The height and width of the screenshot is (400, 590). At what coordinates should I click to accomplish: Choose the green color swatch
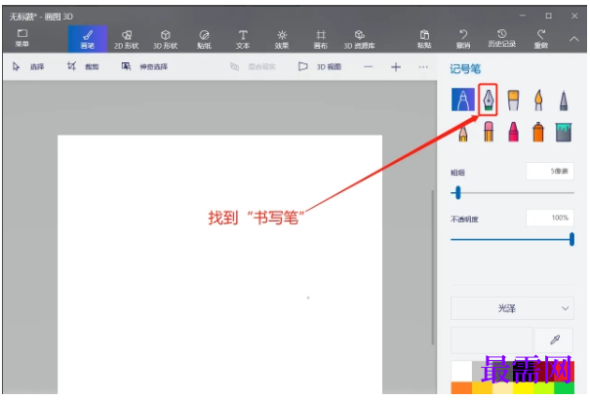click(564, 388)
